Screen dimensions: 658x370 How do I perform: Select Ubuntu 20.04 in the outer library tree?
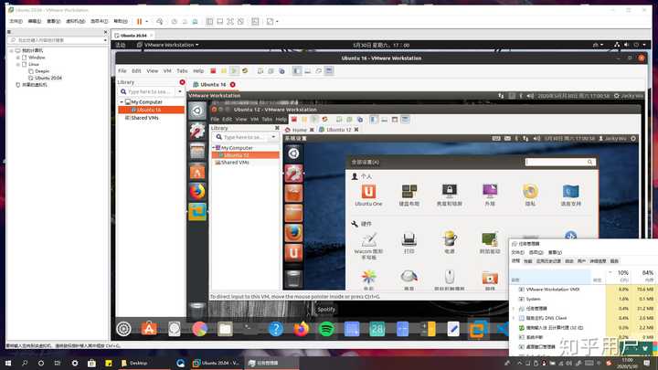pyautogui.click(x=48, y=78)
